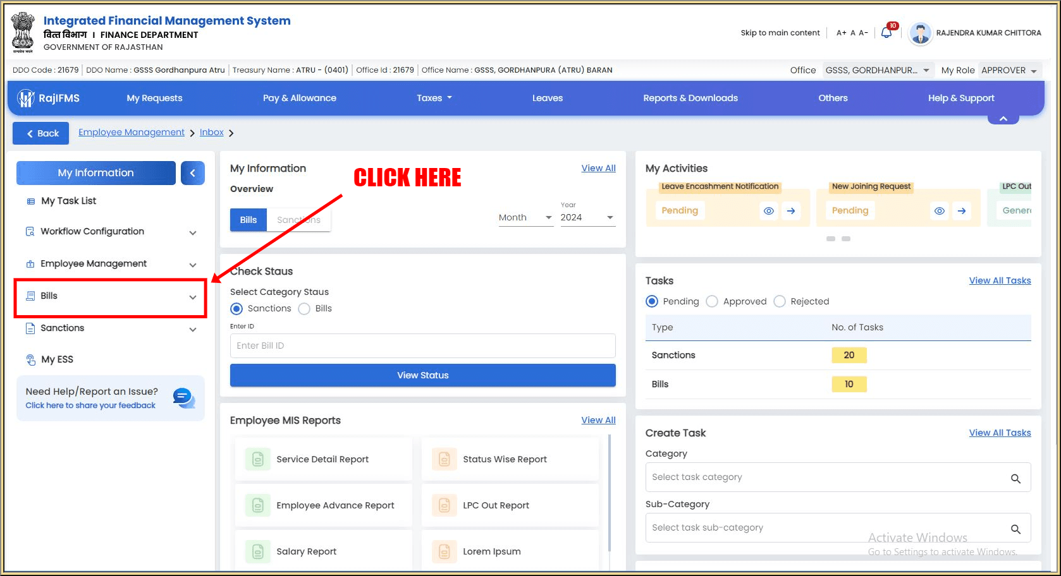The height and width of the screenshot is (576, 1061).
Task: Select the Sanctions radio in Check Status
Action: point(236,309)
